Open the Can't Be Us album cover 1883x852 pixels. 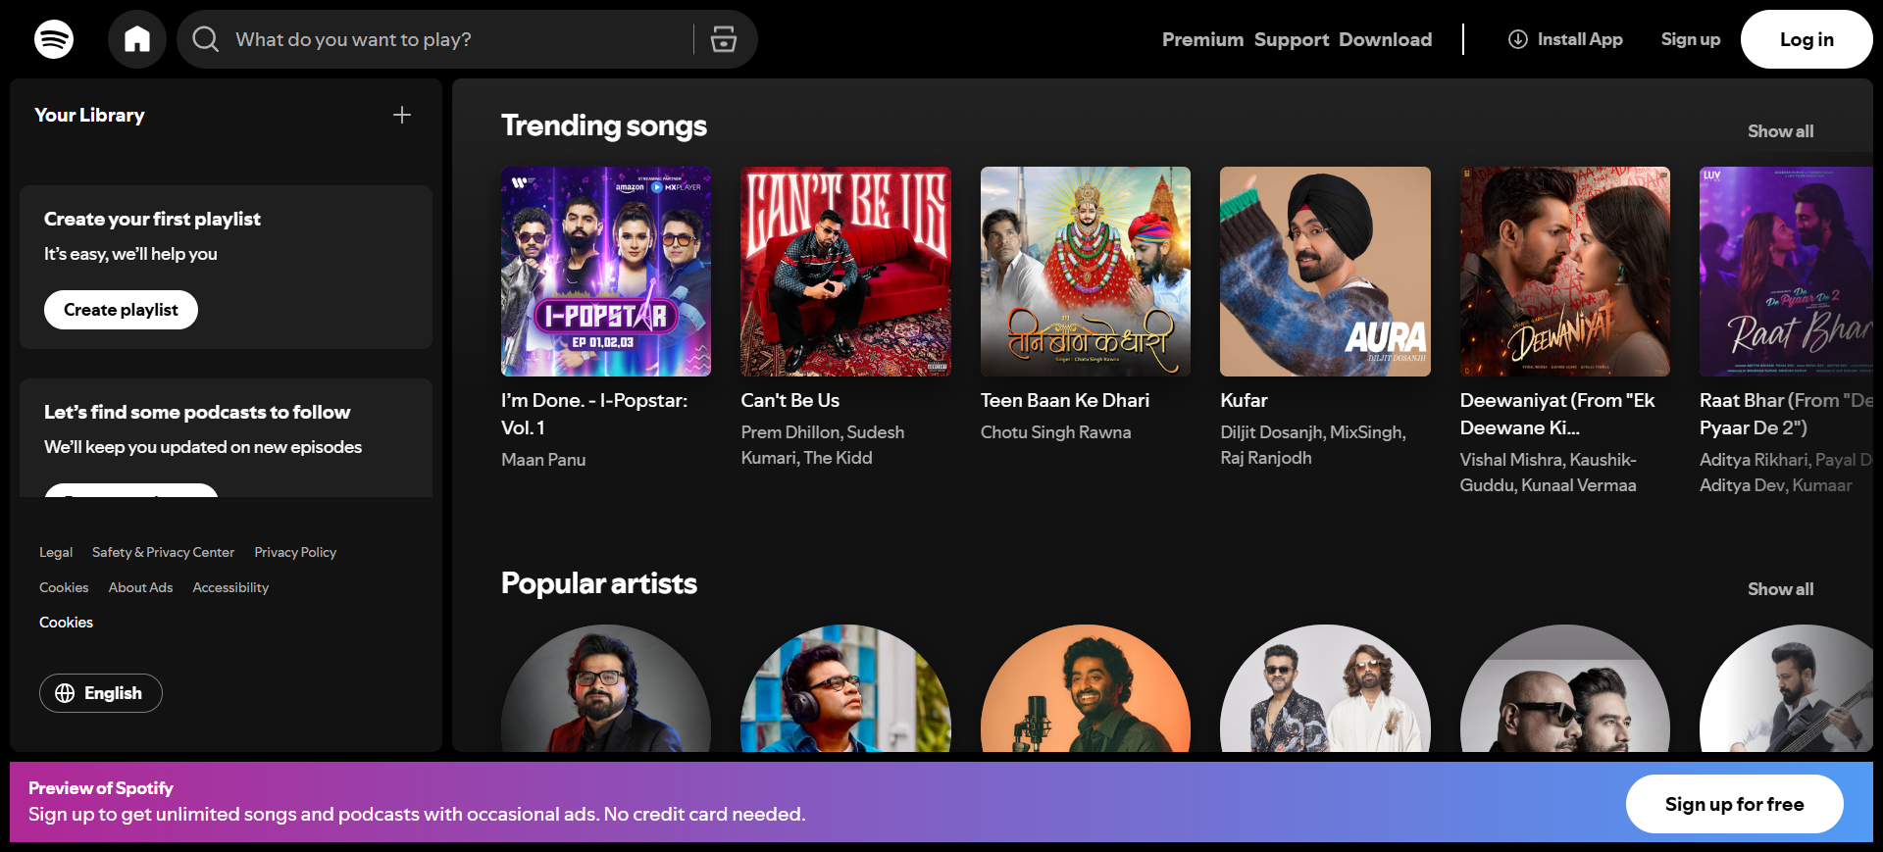tap(845, 272)
